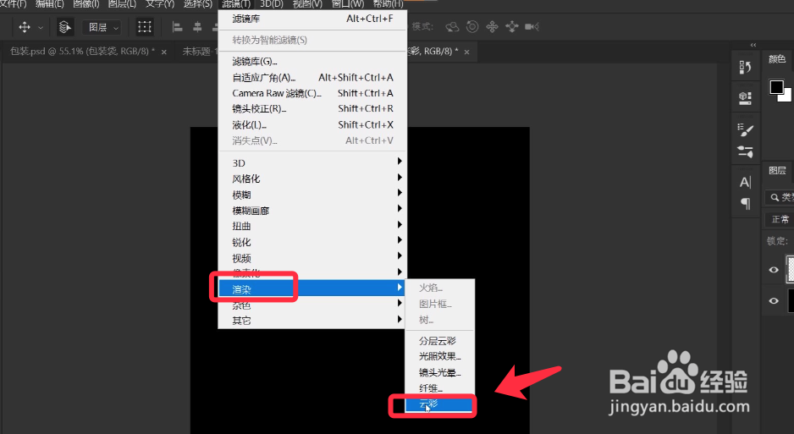Open the History panel icon
The image size is (794, 434).
[745, 68]
